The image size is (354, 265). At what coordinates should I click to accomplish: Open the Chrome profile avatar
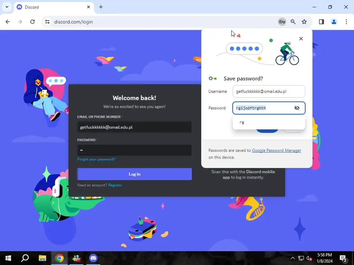[x=334, y=22]
